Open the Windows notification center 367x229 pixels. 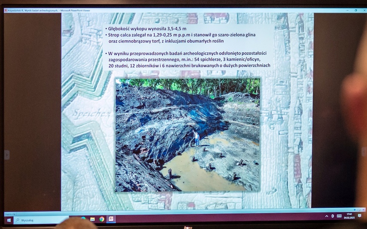[360, 216]
